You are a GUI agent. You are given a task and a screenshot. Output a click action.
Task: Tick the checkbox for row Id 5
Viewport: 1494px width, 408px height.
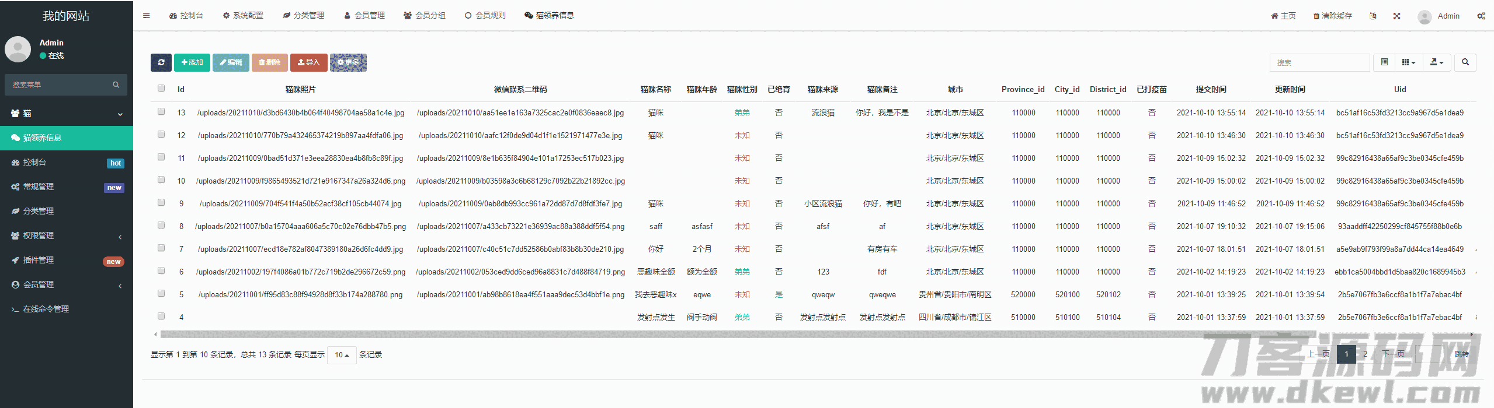point(161,293)
